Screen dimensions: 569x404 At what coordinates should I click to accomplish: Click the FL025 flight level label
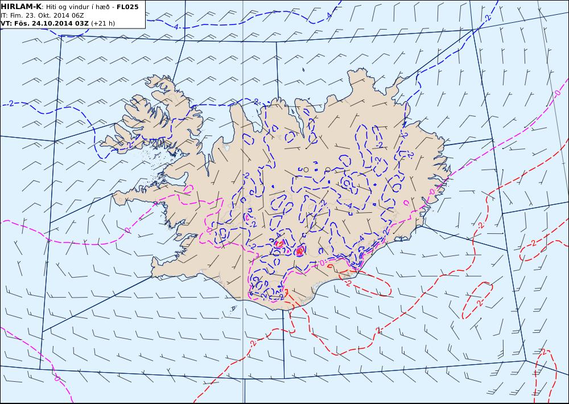[127, 6]
